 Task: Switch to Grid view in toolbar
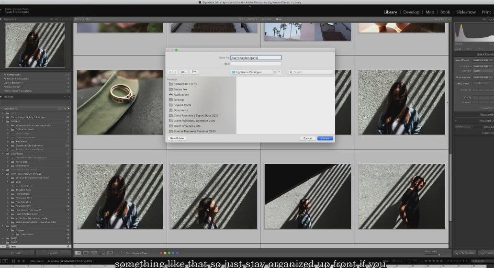[x=78, y=253]
